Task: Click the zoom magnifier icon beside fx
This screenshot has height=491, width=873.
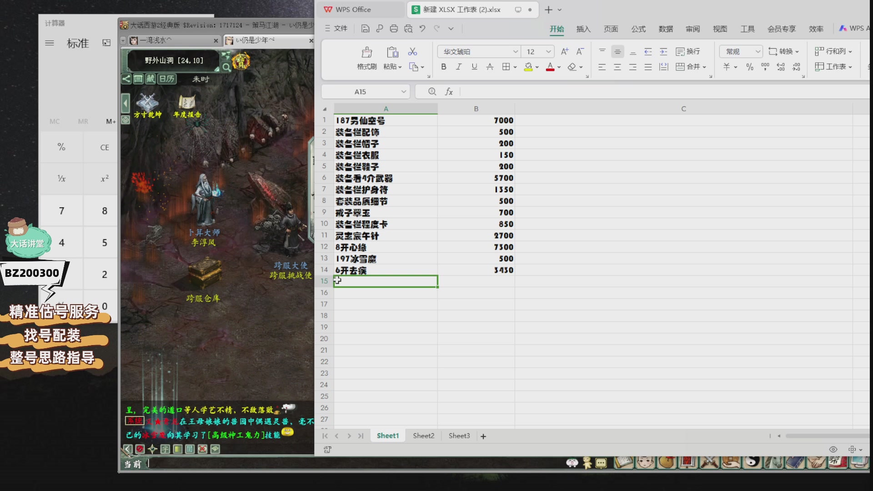Action: click(432, 92)
